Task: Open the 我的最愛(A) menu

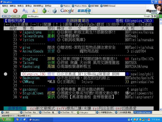Action: [38, 6]
